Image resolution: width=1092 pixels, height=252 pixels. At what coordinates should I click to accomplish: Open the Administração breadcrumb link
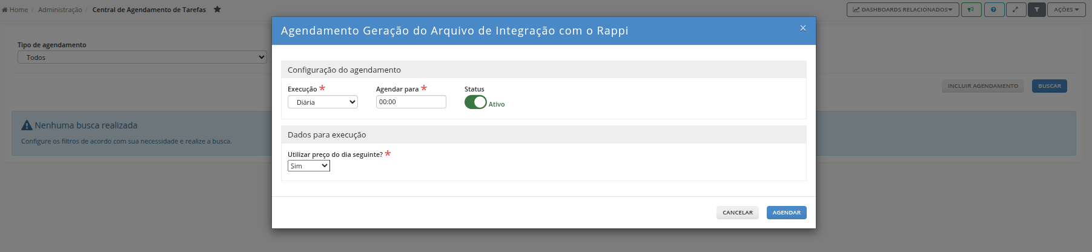coord(60,10)
